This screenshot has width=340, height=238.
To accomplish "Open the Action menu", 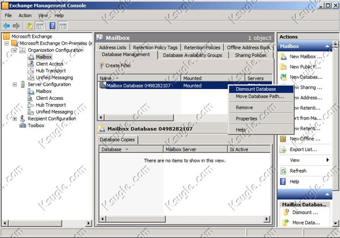I will coord(25,15).
